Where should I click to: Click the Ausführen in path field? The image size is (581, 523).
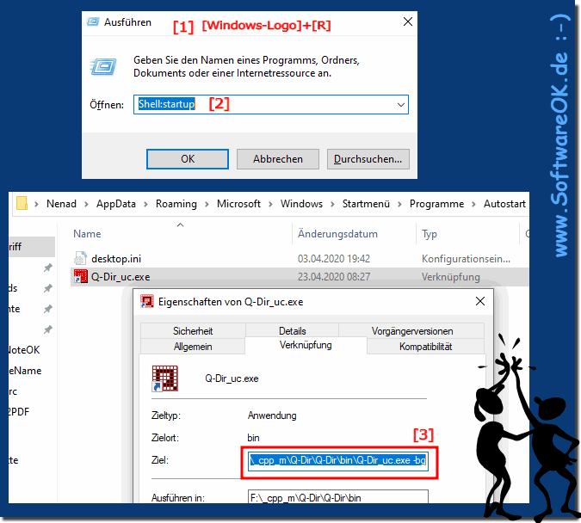tap(338, 497)
